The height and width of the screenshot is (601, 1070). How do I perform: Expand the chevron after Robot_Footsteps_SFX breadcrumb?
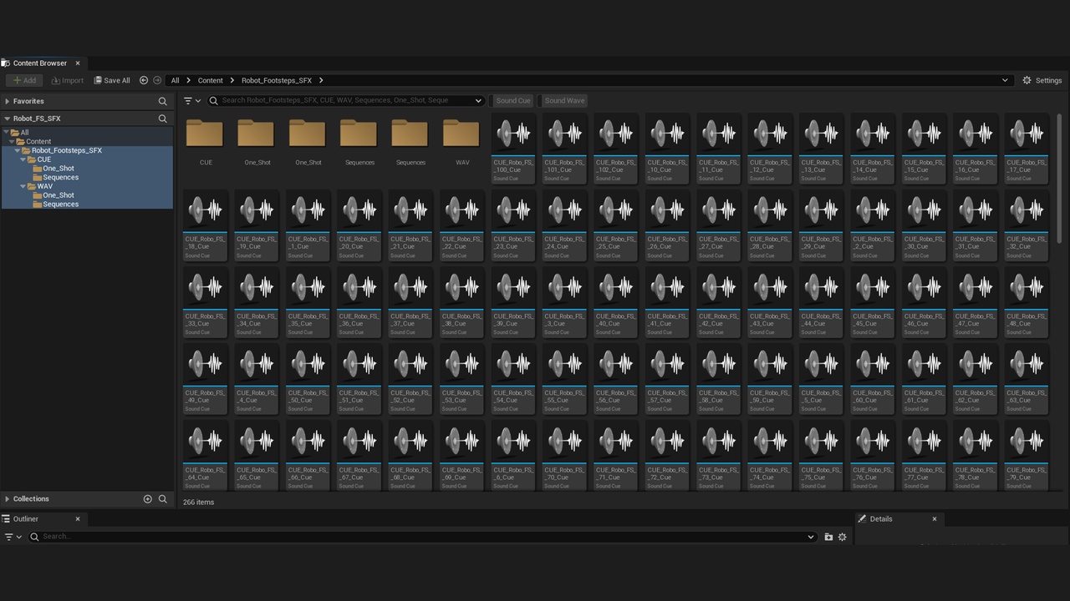321,80
